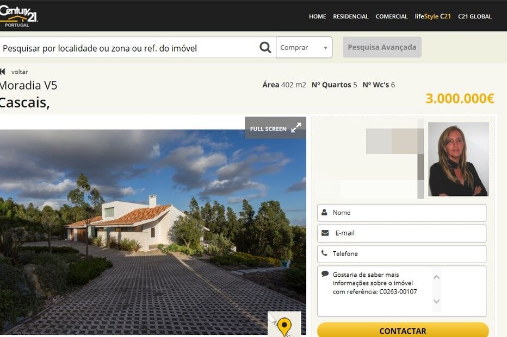Go to the HOME page
507x337 pixels.
coord(317,16)
